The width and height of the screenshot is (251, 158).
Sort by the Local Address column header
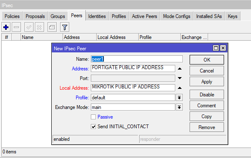tap(117, 37)
